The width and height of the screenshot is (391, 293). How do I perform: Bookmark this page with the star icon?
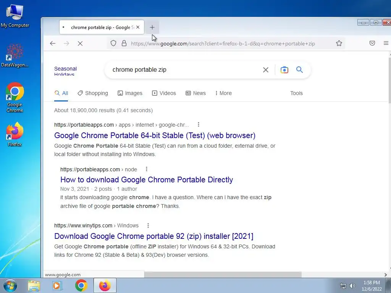[x=339, y=43]
